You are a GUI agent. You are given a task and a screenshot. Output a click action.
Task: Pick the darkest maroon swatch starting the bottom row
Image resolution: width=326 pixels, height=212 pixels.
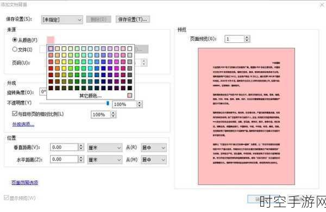click(x=51, y=88)
